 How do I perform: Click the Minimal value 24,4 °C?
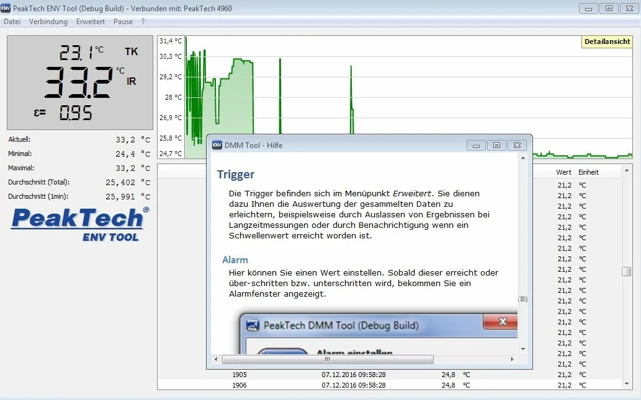coord(133,154)
